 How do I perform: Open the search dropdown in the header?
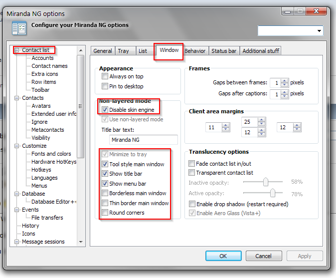[x=319, y=31]
